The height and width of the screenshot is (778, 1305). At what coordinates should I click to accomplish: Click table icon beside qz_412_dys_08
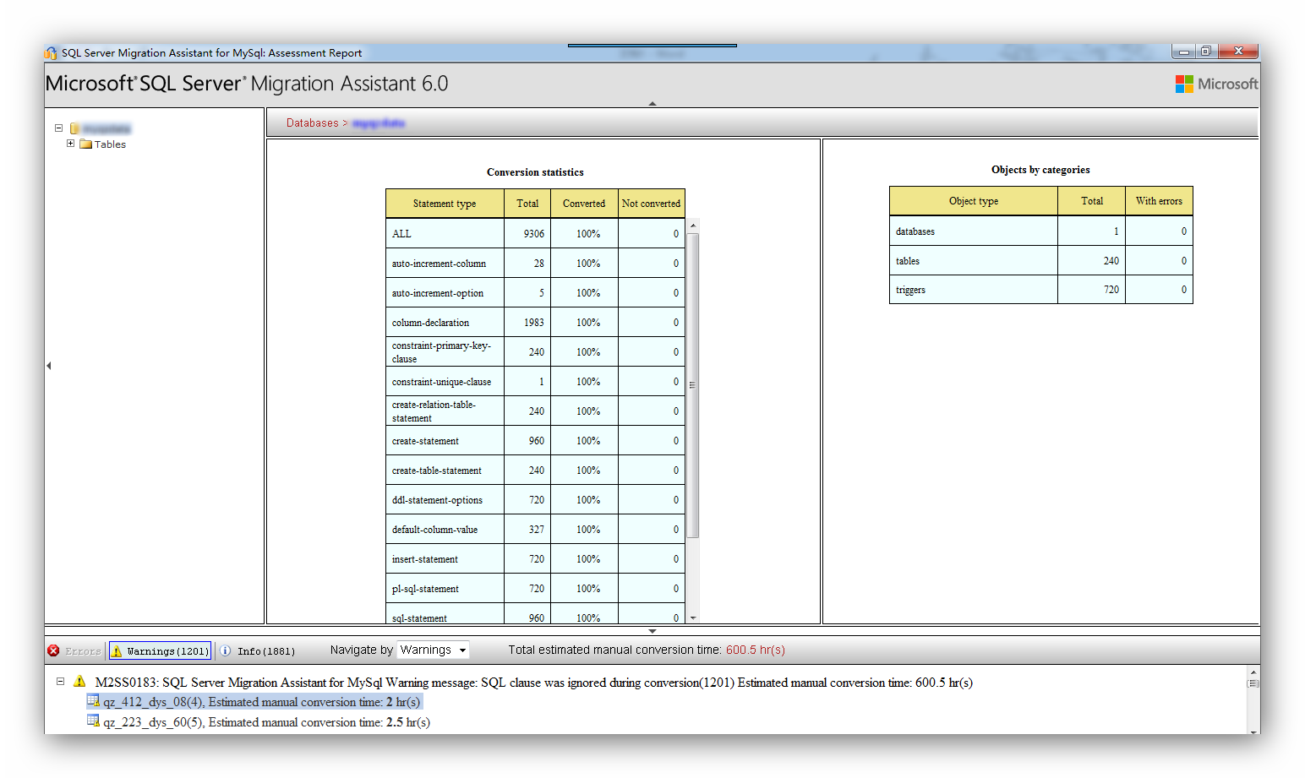click(x=93, y=701)
